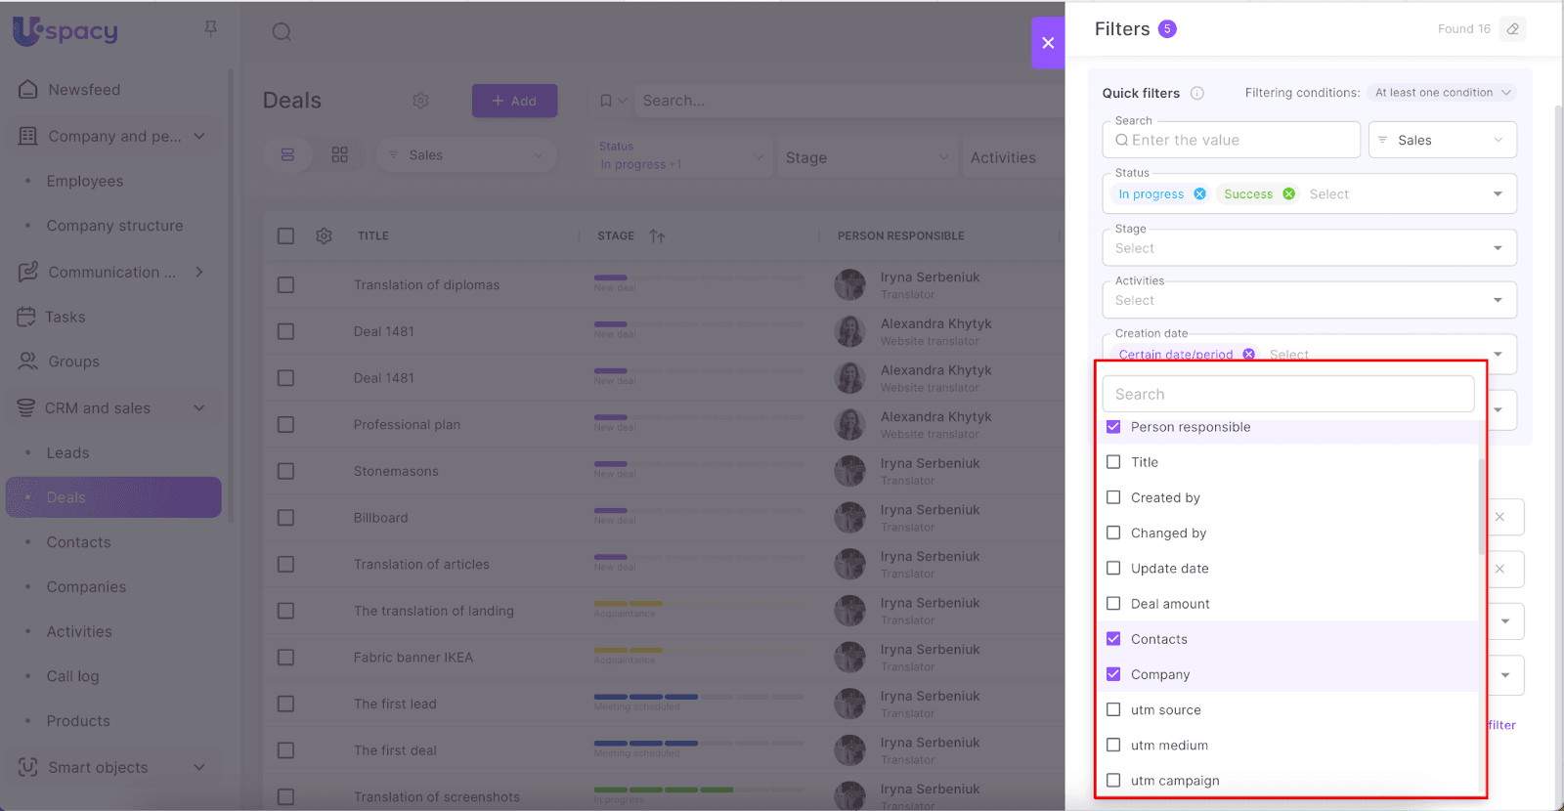Remove the 'Success' status tag

(1289, 194)
